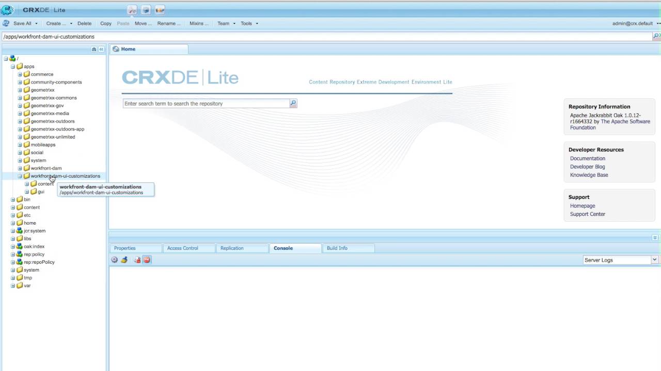Click the CRXDE logo icon at top-left

7,9
